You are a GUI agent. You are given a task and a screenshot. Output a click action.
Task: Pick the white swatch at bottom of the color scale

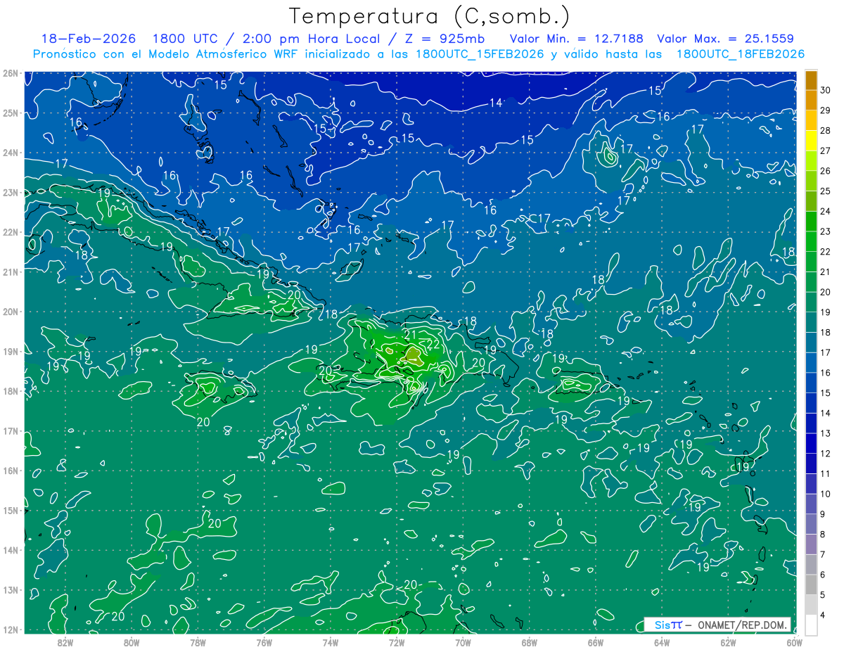pos(811,625)
